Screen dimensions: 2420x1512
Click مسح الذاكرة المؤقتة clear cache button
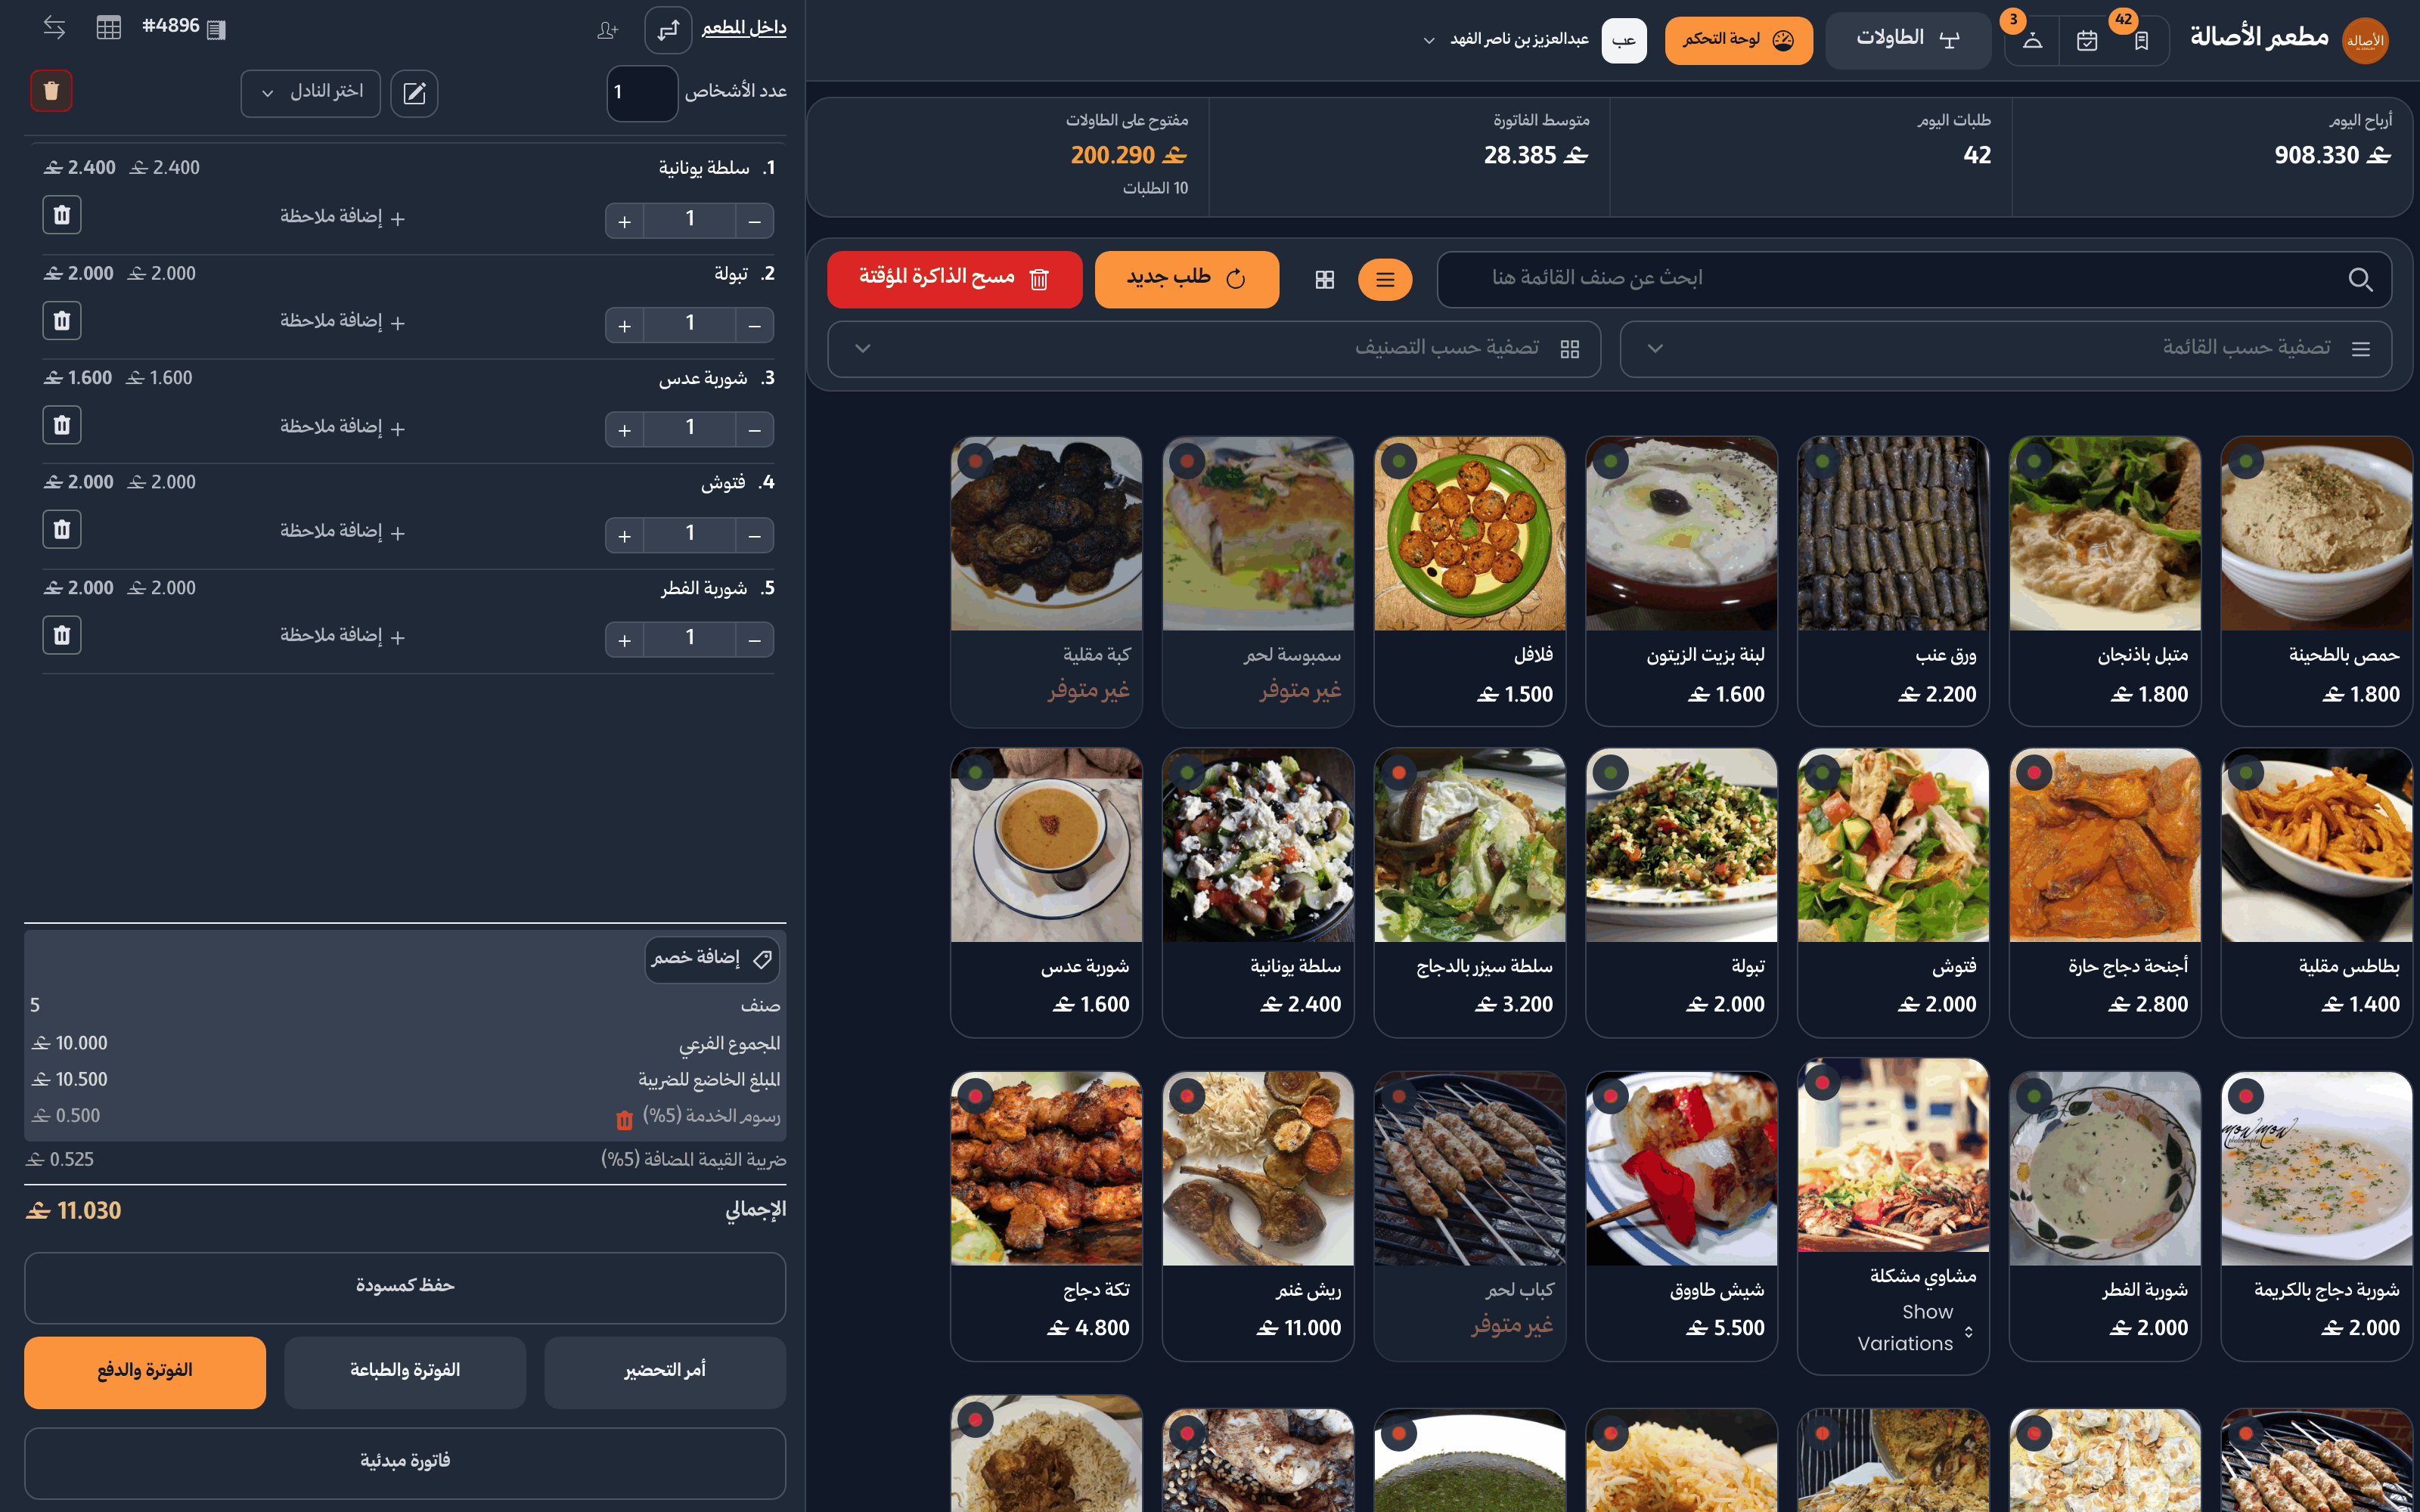click(954, 279)
